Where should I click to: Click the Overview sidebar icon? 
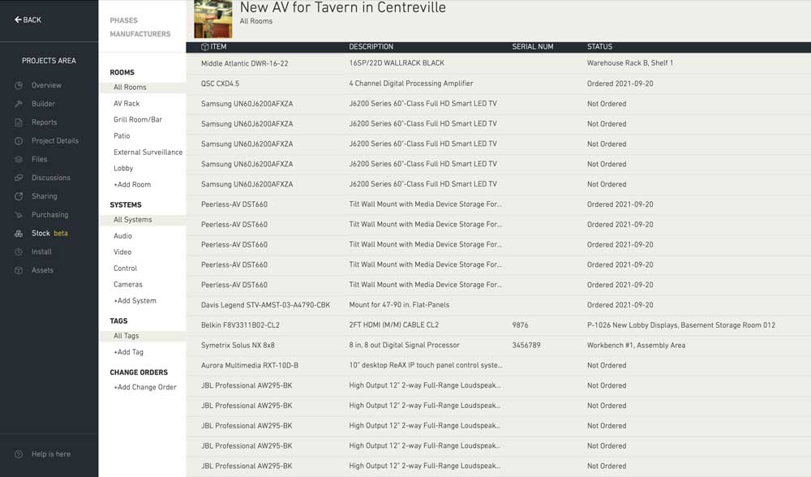(x=19, y=85)
